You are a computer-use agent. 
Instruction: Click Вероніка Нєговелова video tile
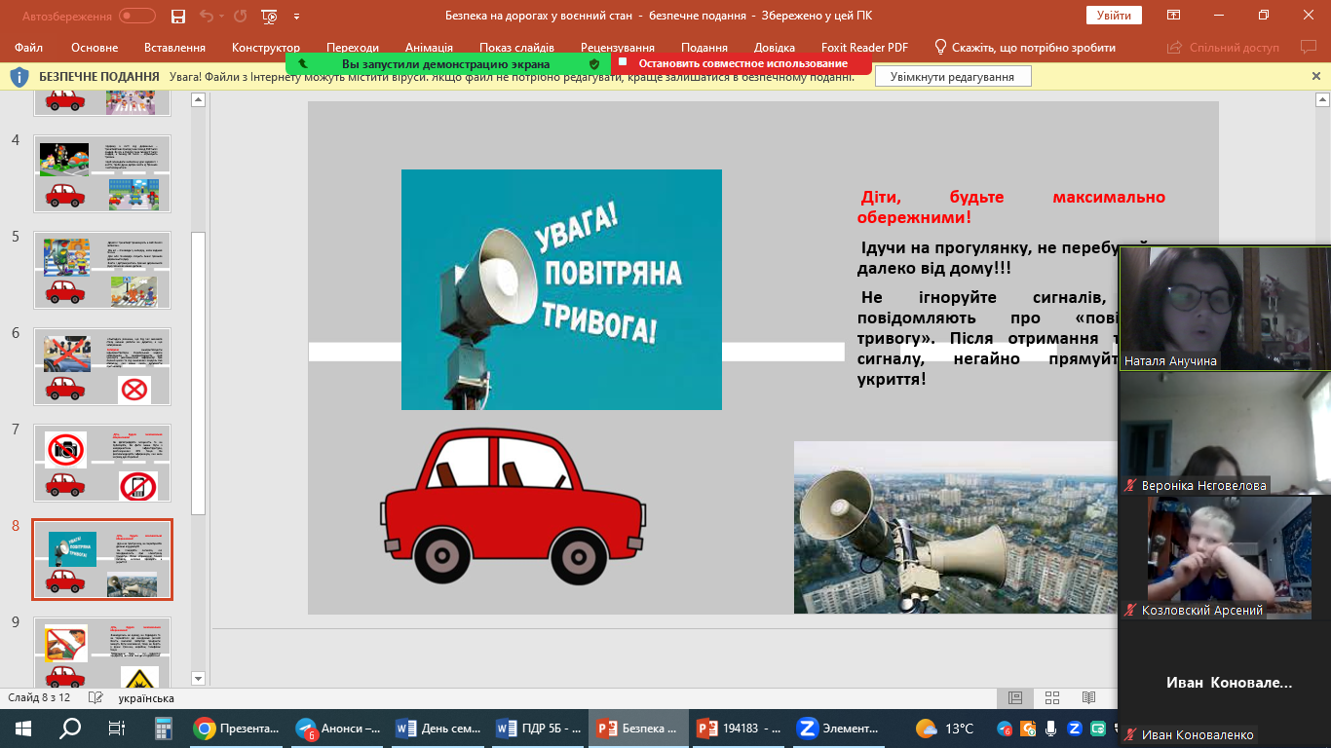(x=1224, y=432)
